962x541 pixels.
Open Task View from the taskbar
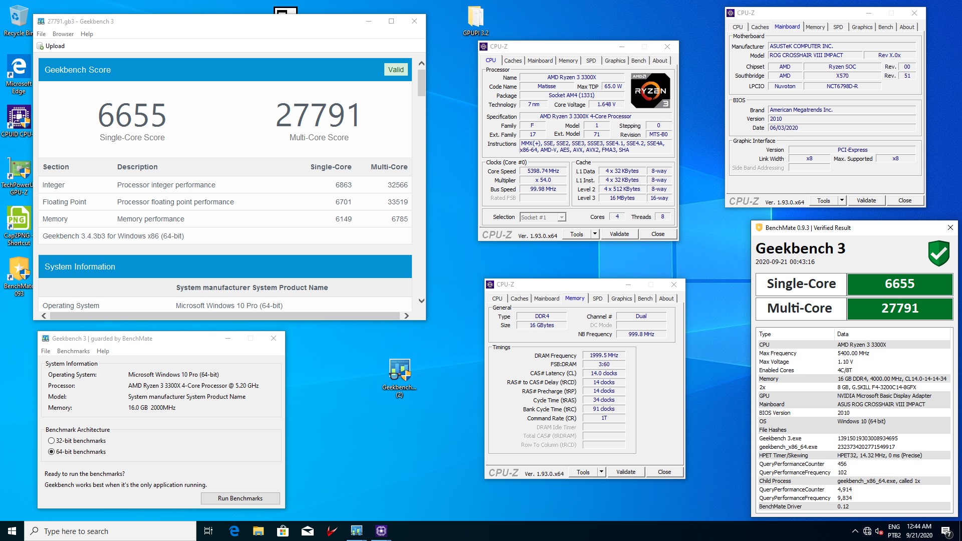click(208, 531)
